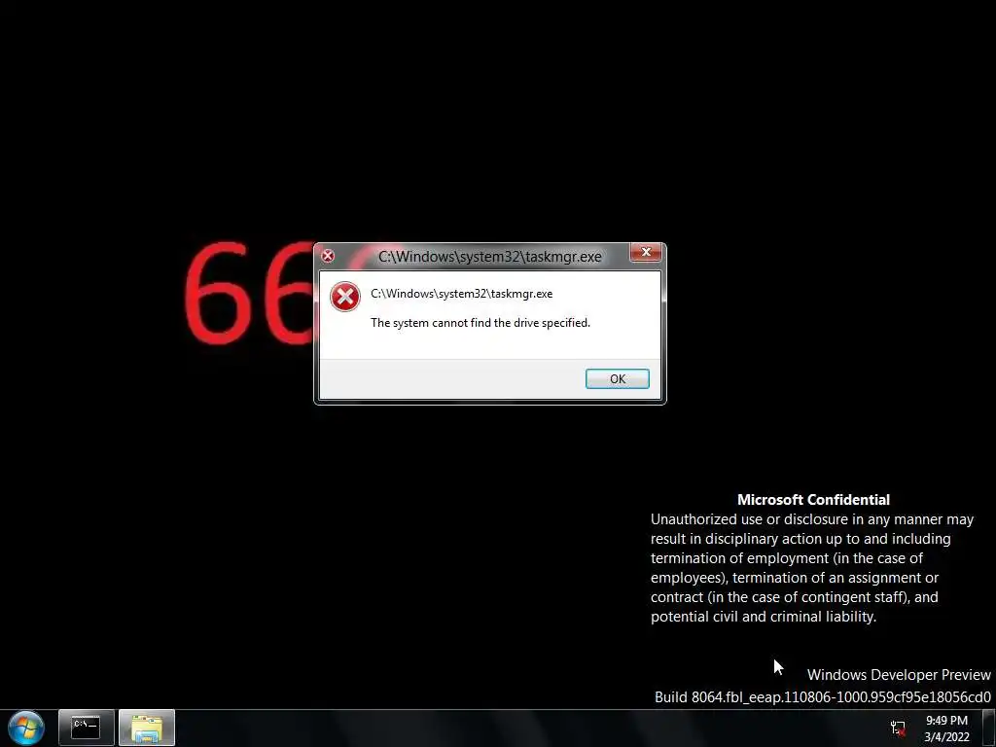Close the taskmgr.exe error dialog
Viewport: 996px width, 747px height.
646,253
